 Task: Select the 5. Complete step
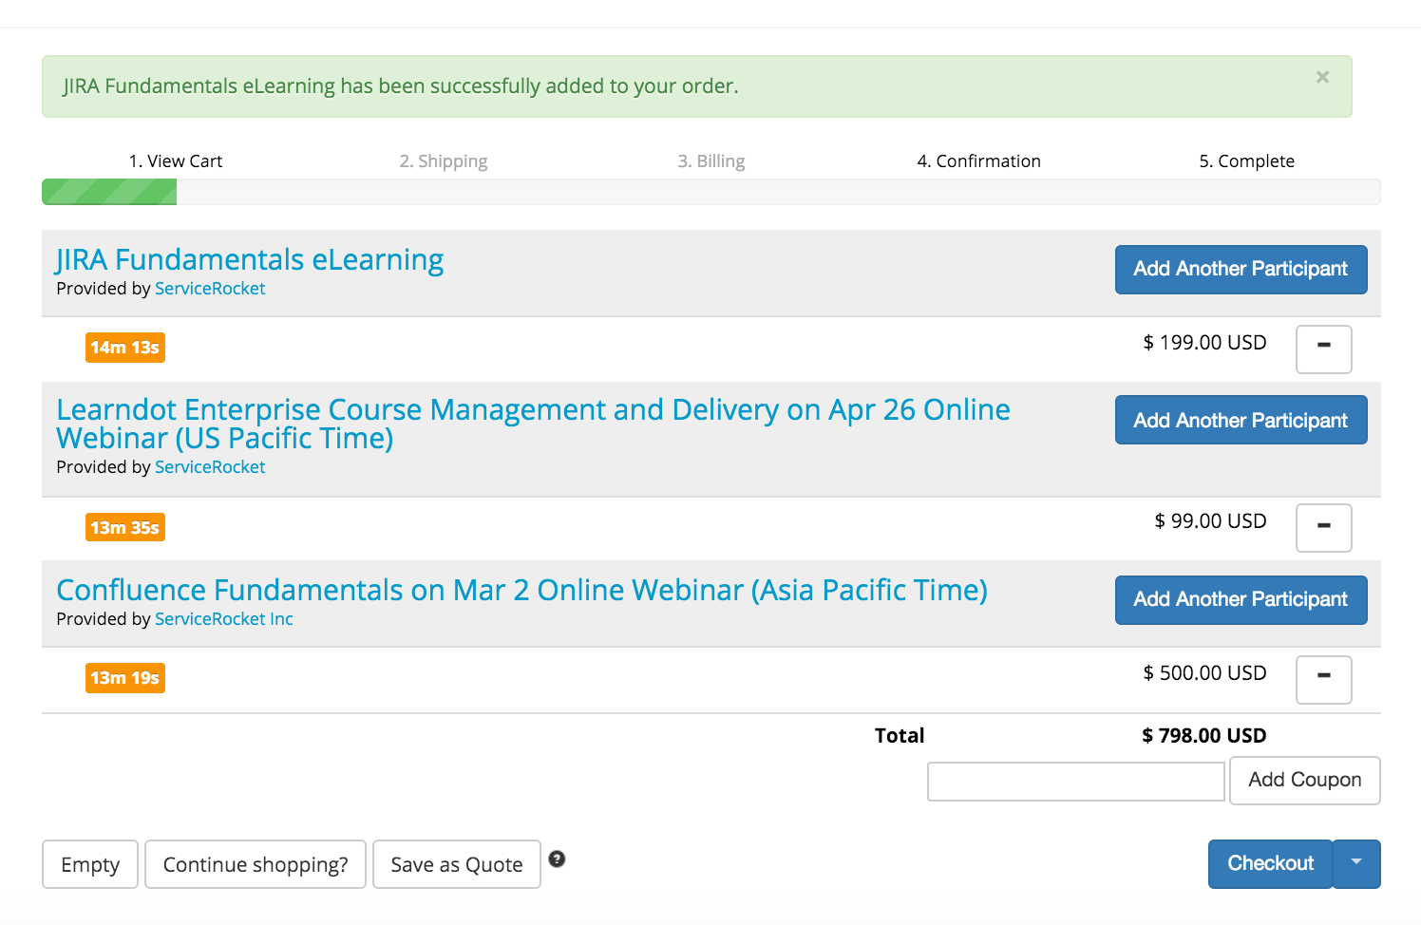[x=1246, y=161]
